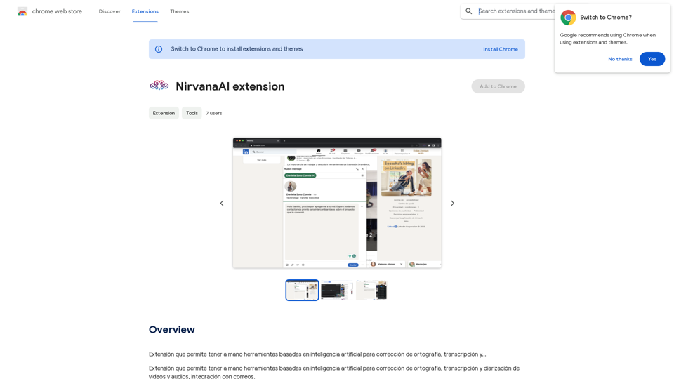Show previous screenshot with left arrow
This screenshot has width=674, height=379.
click(222, 204)
